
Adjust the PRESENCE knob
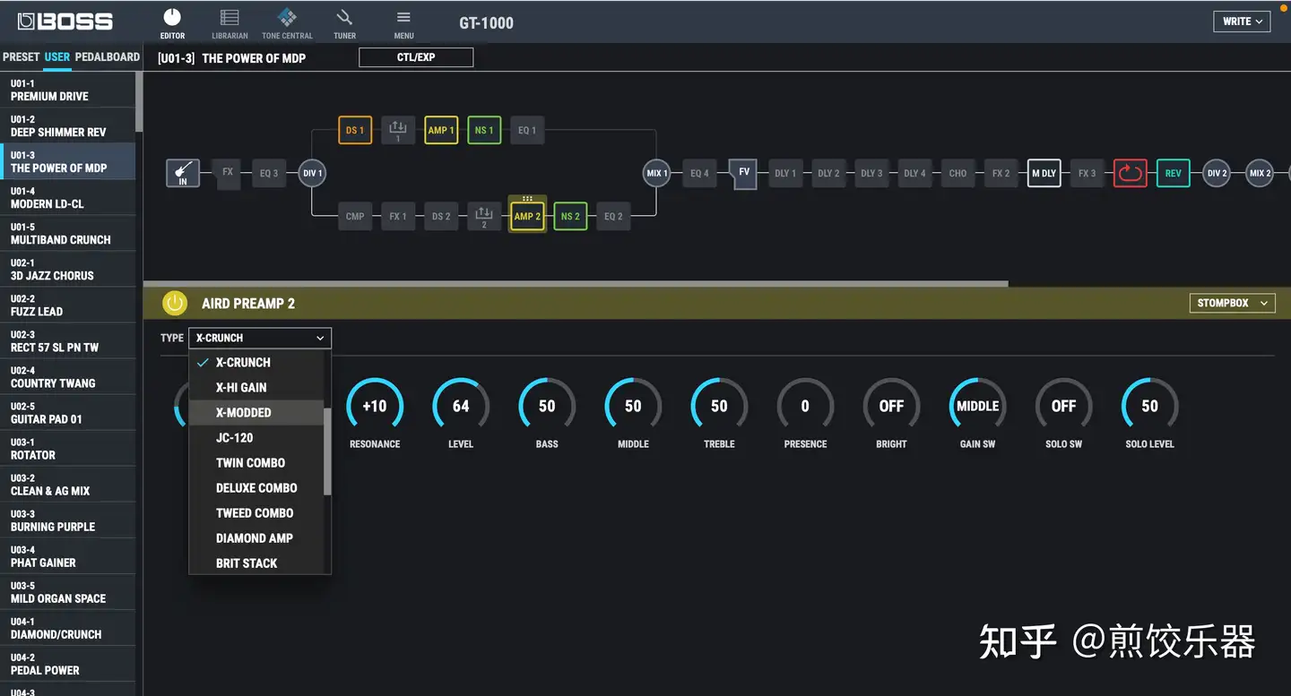[x=805, y=407]
